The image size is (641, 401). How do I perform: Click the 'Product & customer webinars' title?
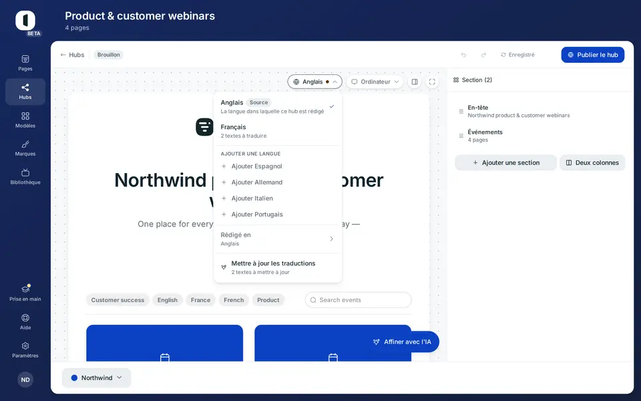coord(140,16)
